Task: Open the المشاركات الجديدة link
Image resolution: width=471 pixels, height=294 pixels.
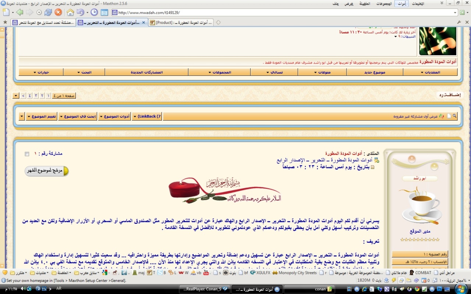Action: [146, 72]
